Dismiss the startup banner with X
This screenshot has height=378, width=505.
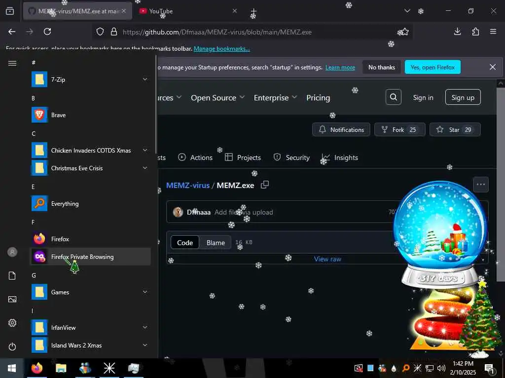(493, 67)
